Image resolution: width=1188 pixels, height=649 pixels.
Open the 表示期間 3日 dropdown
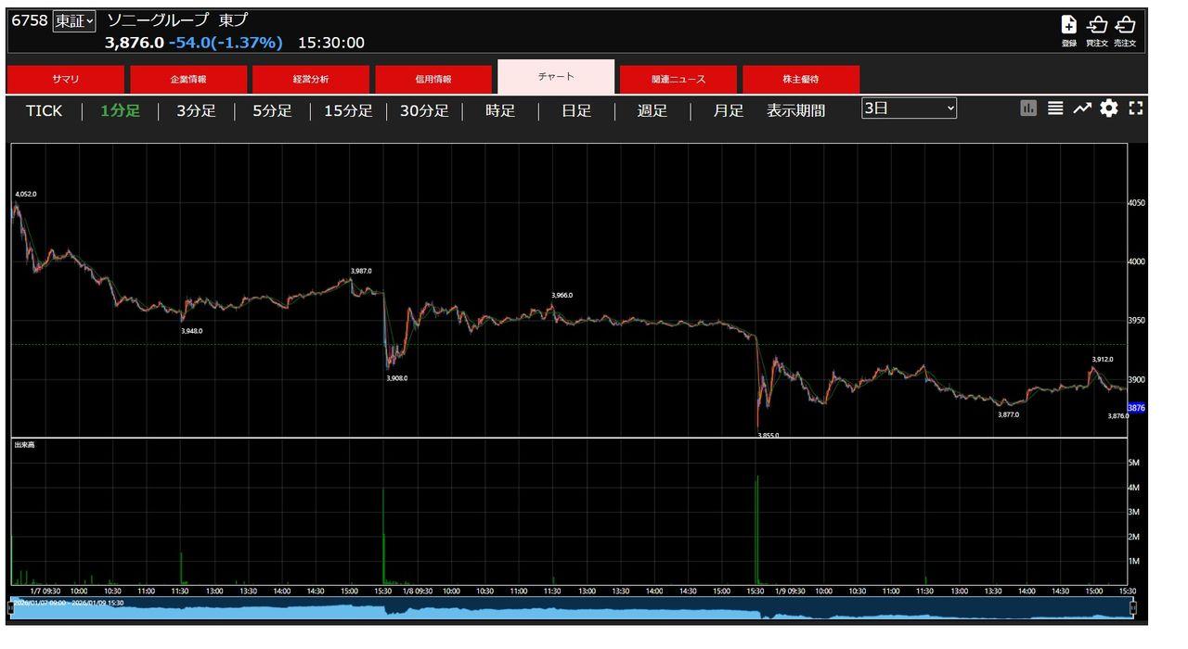point(909,108)
